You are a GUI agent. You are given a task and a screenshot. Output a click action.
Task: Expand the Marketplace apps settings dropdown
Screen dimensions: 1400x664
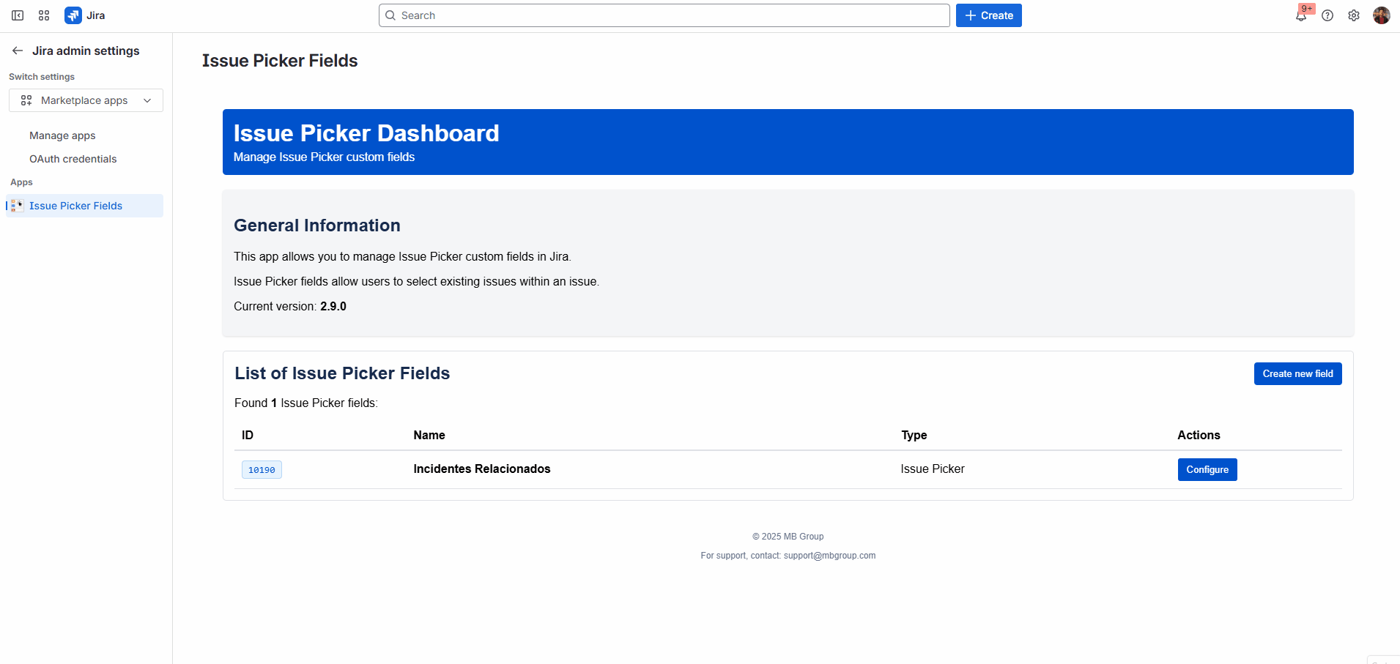(85, 100)
